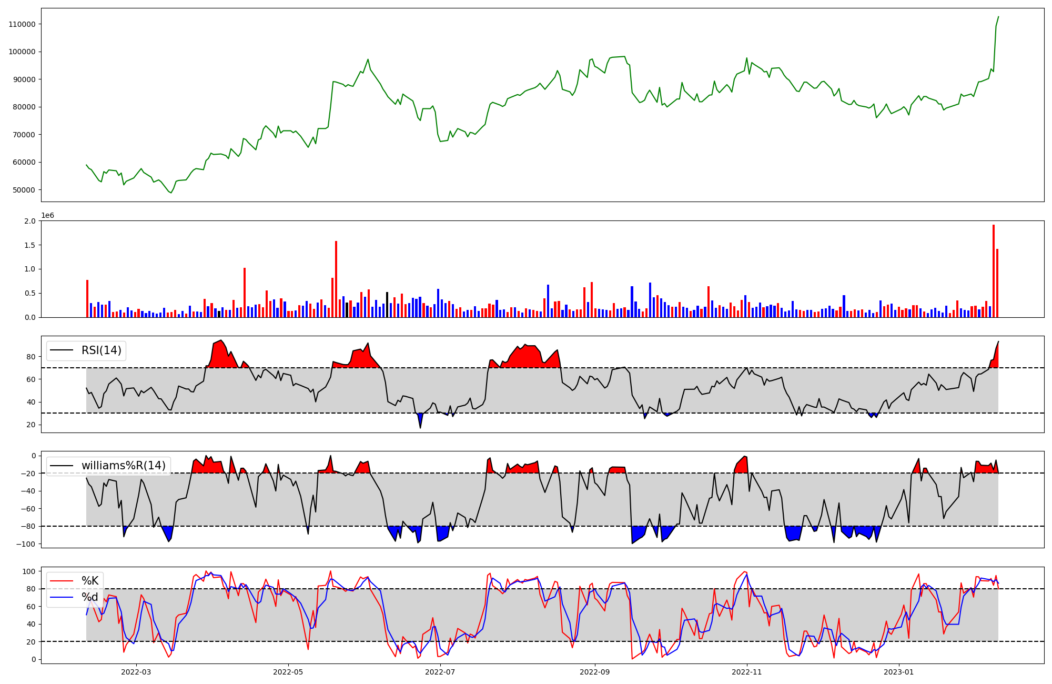The height and width of the screenshot is (684, 1052).
Task: Click the 2023-01 x-axis date label
Action: (x=898, y=671)
